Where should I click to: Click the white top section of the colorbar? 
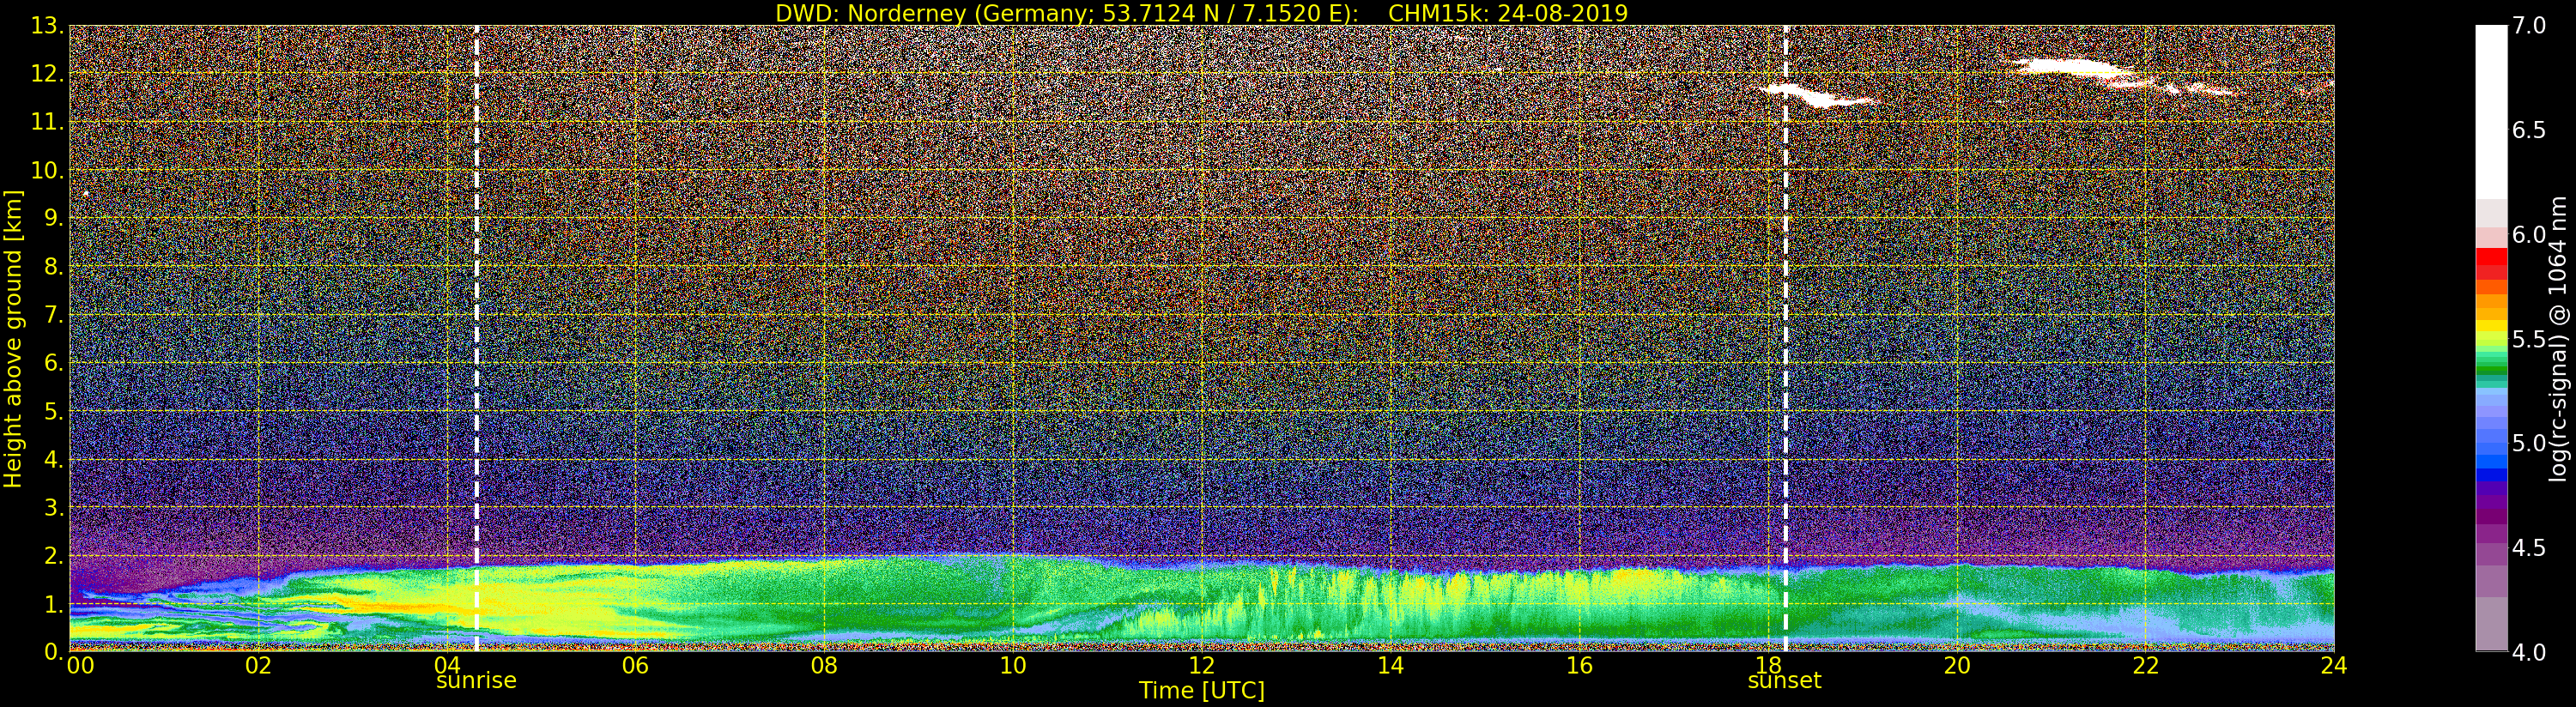click(x=2491, y=112)
